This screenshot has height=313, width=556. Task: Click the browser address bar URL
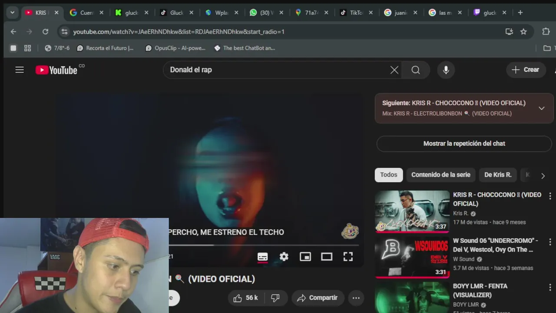179,32
